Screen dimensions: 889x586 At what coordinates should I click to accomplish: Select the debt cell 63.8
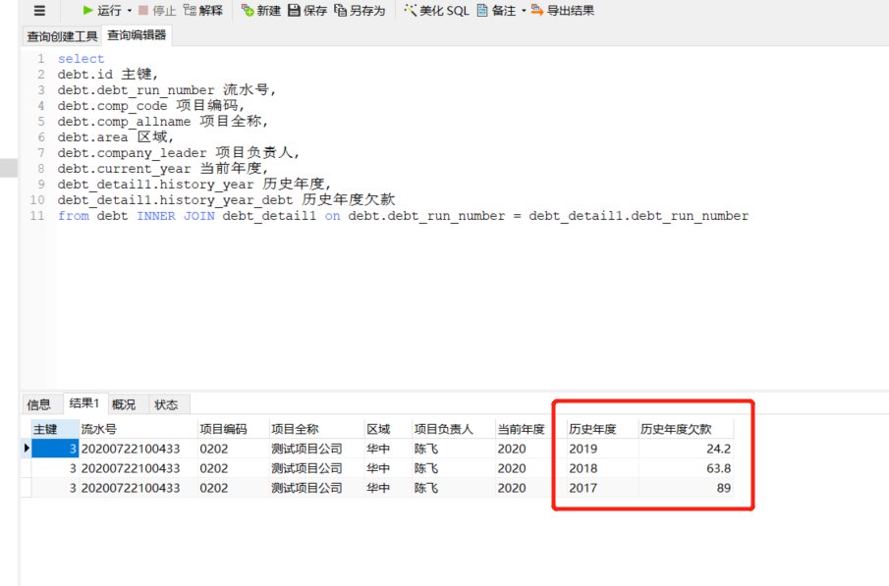(x=686, y=468)
